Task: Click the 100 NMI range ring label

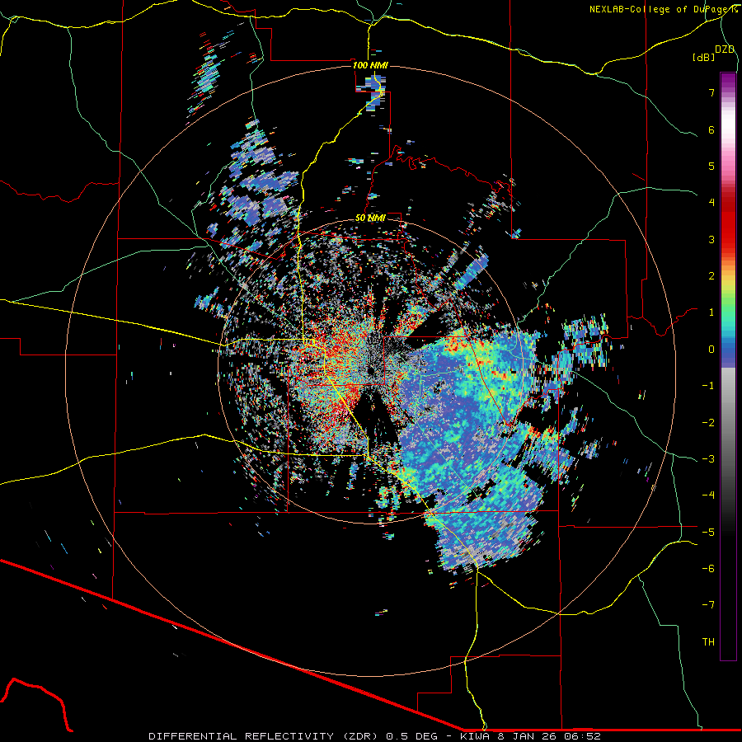Action: [370, 65]
